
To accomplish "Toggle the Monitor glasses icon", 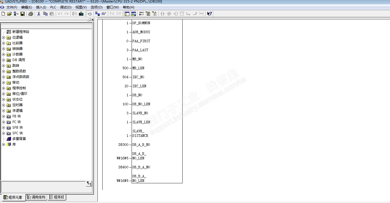I will 104,14.
